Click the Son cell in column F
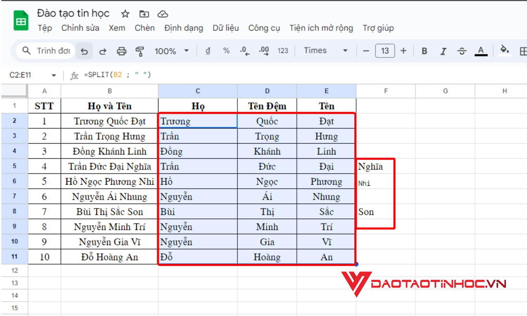Viewport: 527px width, 316px height. tap(386, 212)
